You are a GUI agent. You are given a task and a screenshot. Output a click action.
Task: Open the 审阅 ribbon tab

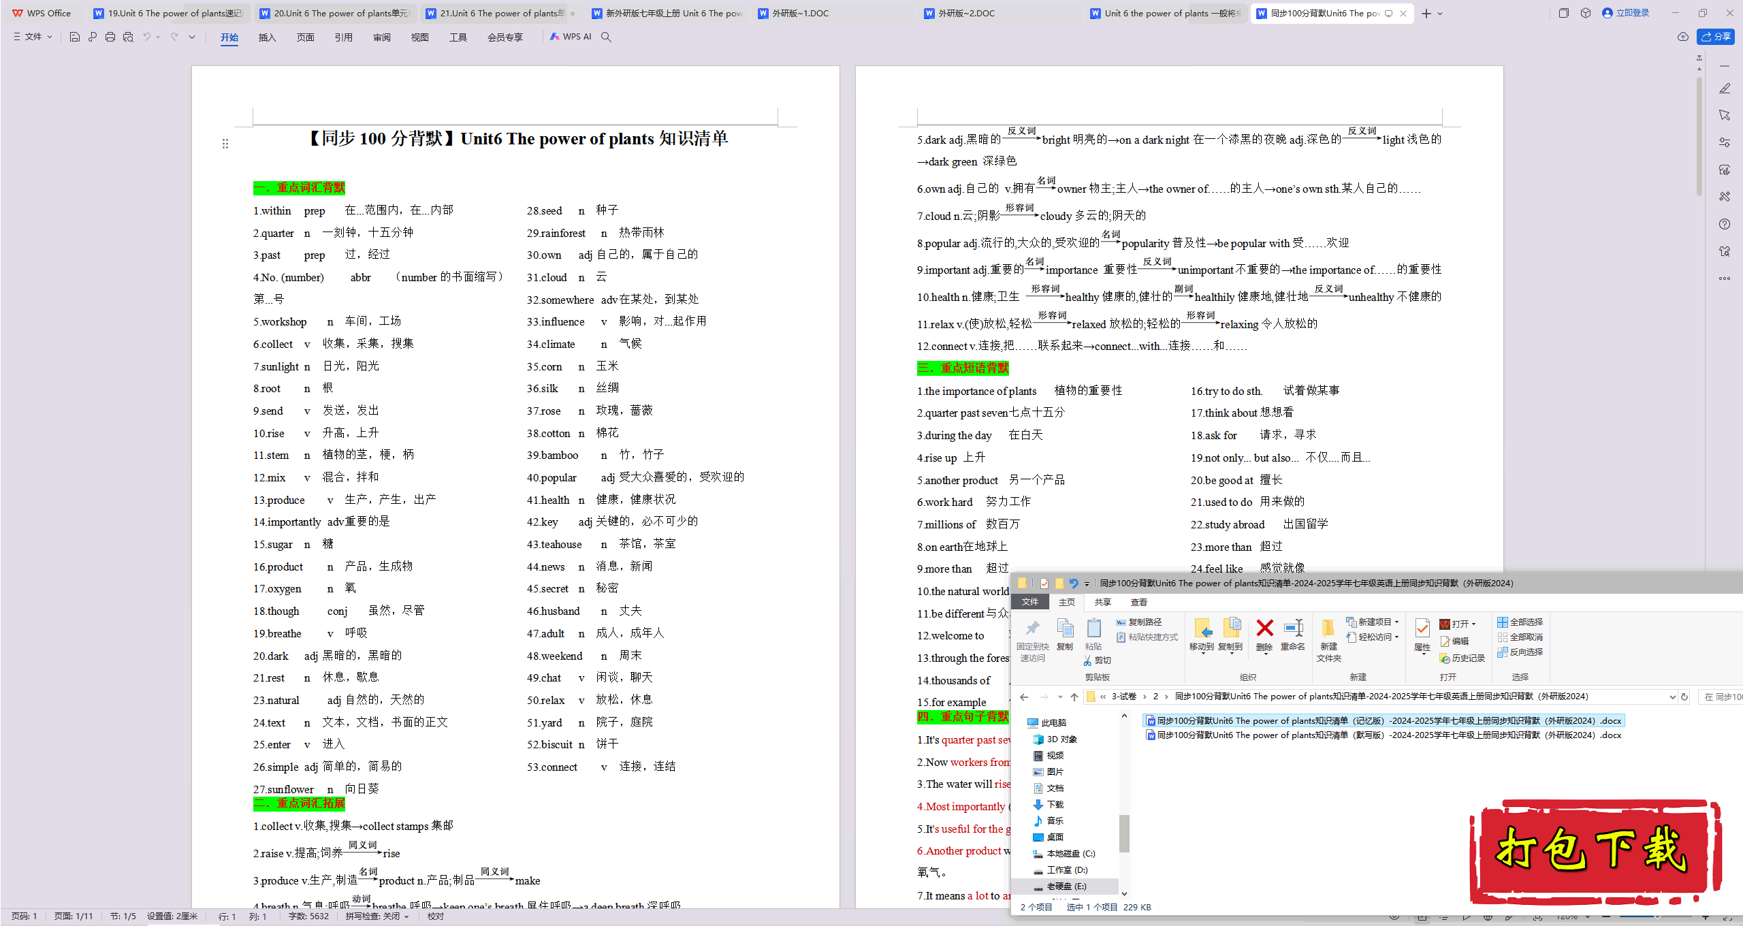tap(381, 37)
